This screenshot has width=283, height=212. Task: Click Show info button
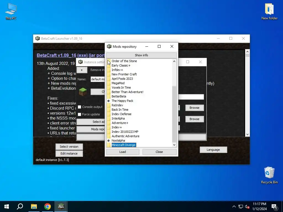pyautogui.click(x=141, y=55)
